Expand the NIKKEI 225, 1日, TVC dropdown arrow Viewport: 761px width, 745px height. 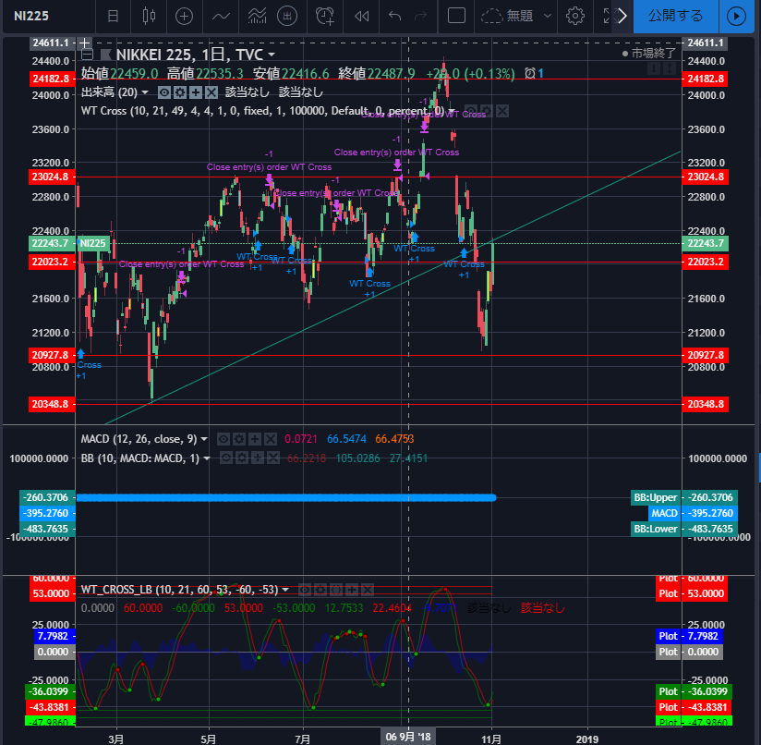coord(272,55)
